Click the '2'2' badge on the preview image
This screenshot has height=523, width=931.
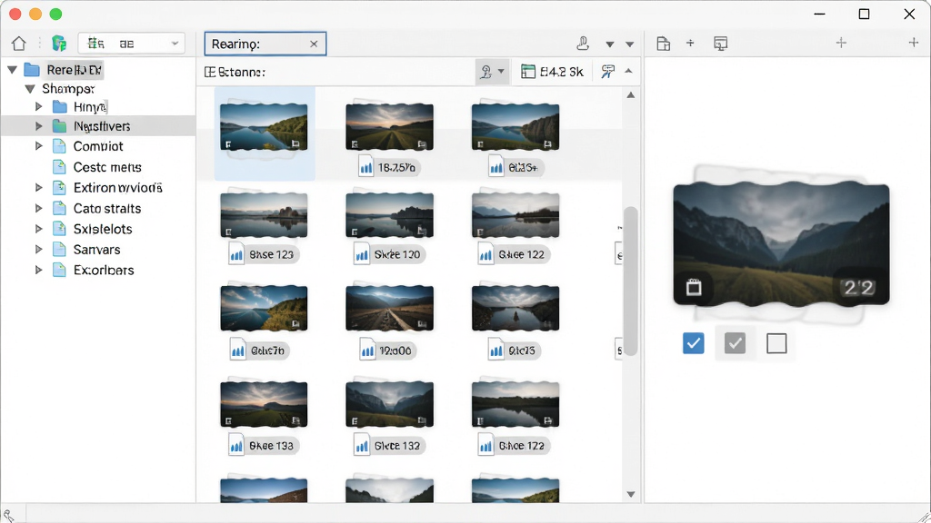858,288
